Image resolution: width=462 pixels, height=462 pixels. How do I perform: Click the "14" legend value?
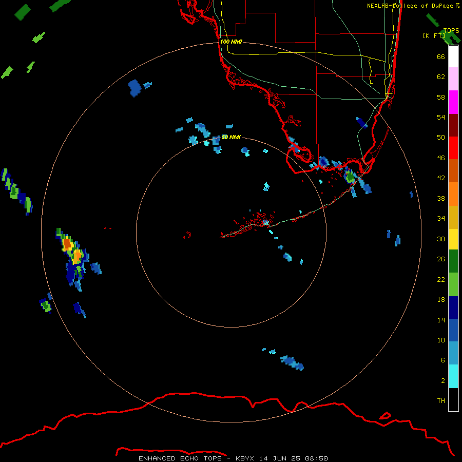441,320
